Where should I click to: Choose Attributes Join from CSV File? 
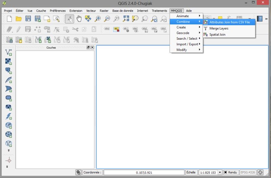pyautogui.click(x=229, y=22)
